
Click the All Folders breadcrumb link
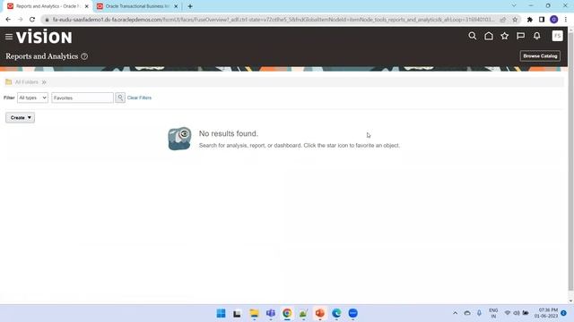(x=26, y=82)
